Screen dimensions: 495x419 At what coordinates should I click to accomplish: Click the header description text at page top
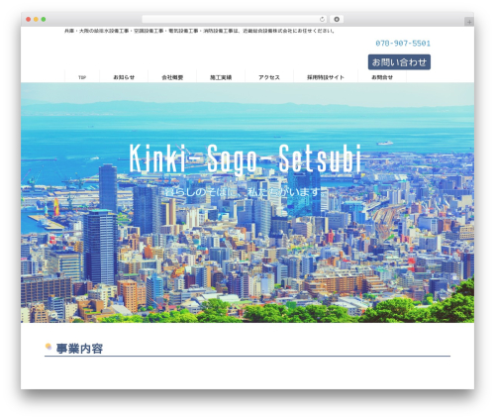(x=200, y=31)
